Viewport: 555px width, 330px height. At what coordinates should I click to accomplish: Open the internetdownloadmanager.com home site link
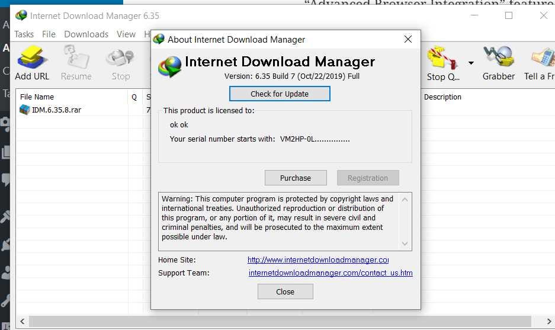(318, 260)
